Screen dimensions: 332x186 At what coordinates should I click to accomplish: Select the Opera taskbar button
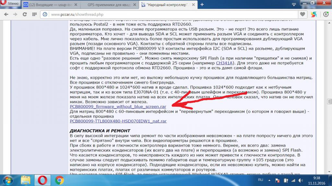click(42, 181)
